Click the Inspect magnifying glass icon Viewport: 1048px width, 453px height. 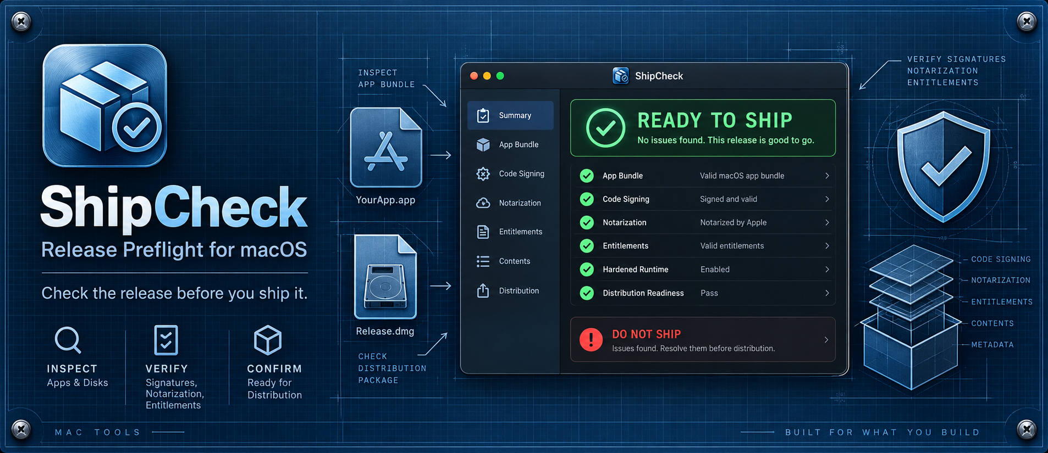(68, 340)
